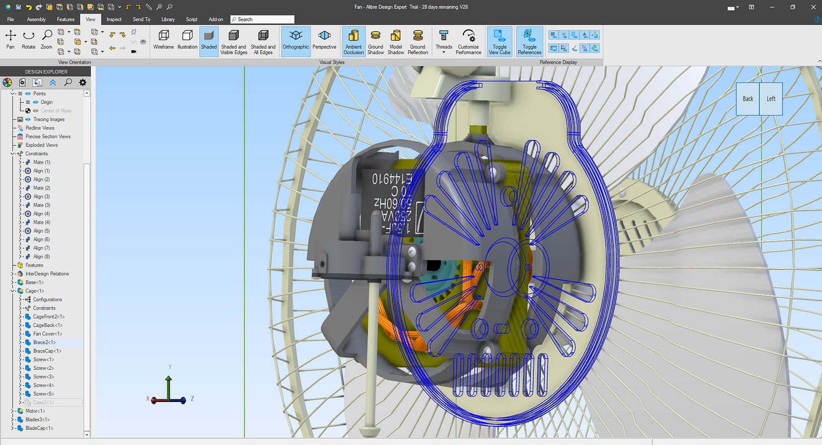This screenshot has height=445, width=822.
Task: Click Design Explorer scrollbar up arrow
Action: (x=87, y=93)
